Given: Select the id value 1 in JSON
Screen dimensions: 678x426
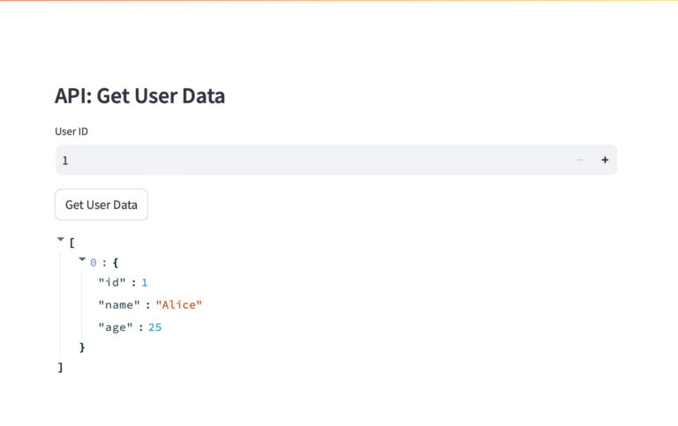Looking at the screenshot, I should (145, 282).
